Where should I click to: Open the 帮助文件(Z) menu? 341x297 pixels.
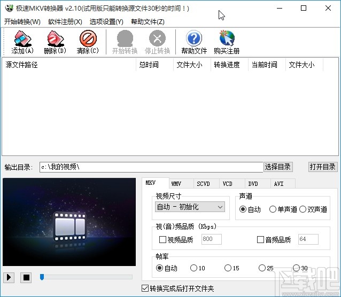point(148,22)
